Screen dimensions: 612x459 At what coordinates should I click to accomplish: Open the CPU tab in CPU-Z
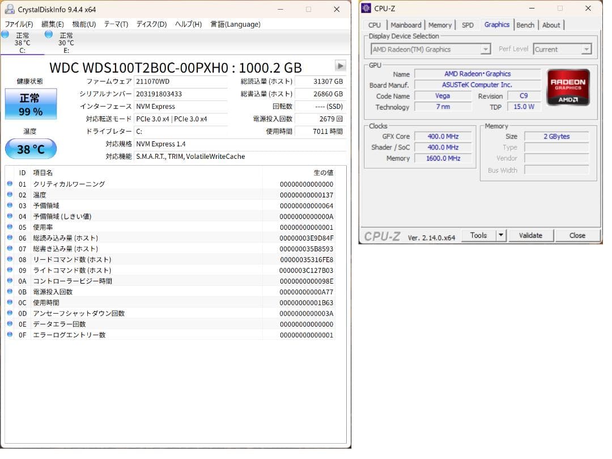[374, 25]
